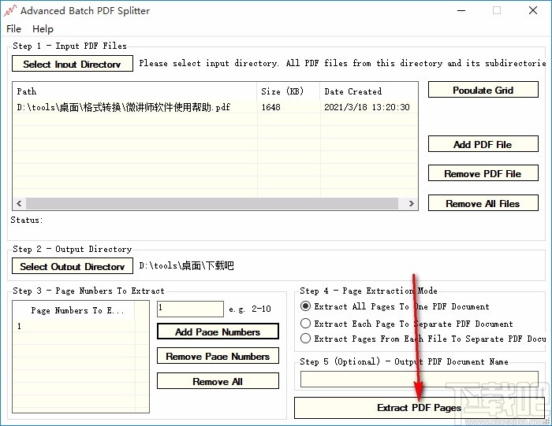Click the file grid horizontal scrollbar track

coord(212,203)
